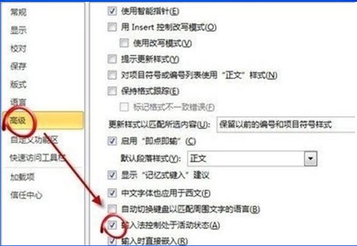Open the 更新样式以匹配所选内容 combo box

(x=286, y=125)
